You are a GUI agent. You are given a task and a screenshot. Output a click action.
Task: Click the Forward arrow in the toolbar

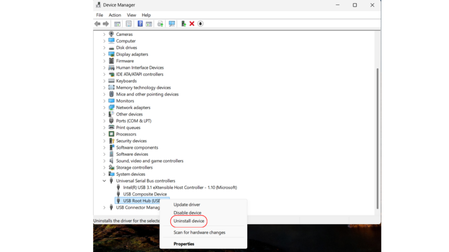(106, 24)
